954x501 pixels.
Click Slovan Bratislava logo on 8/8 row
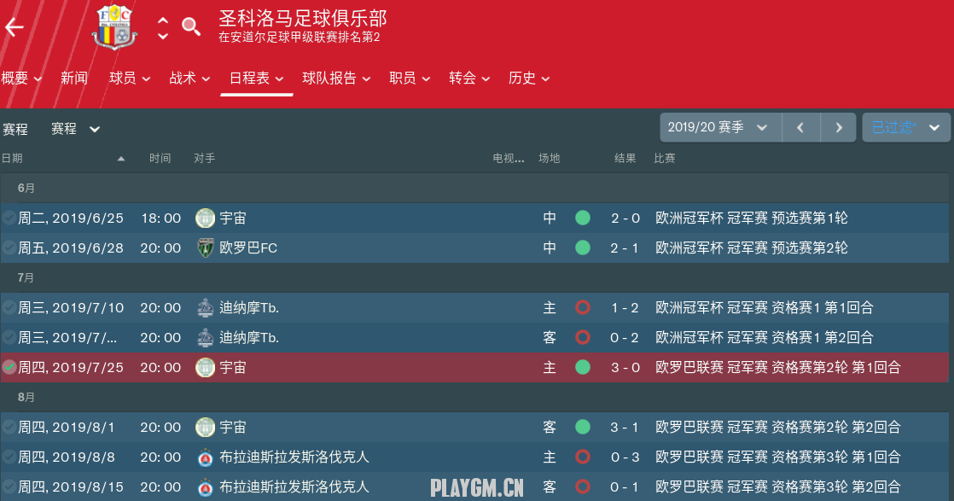pyautogui.click(x=205, y=457)
